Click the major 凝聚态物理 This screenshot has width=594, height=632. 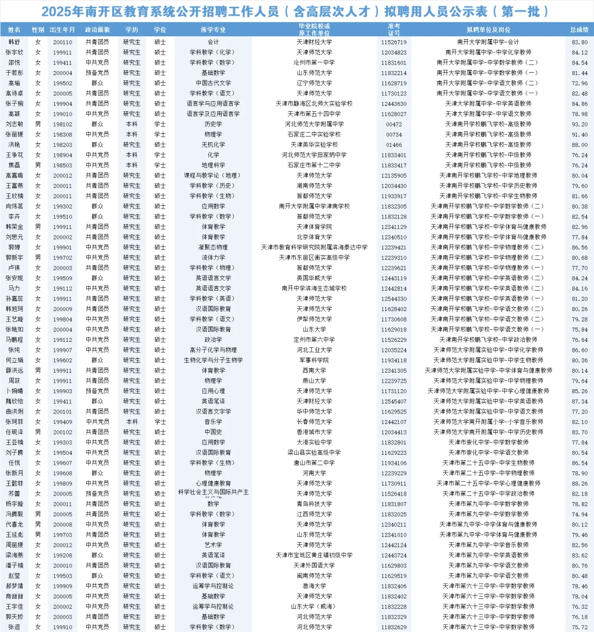click(213, 248)
